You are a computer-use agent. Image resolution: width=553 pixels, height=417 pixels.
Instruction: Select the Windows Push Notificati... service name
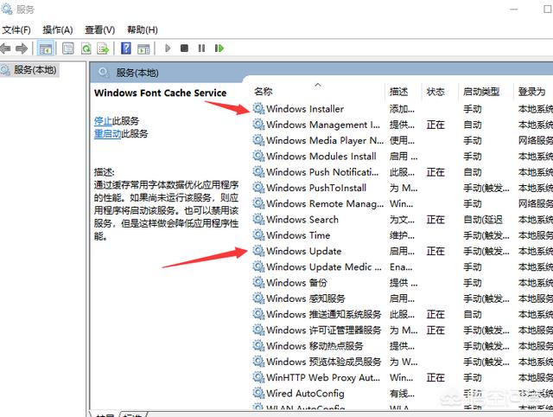click(322, 172)
